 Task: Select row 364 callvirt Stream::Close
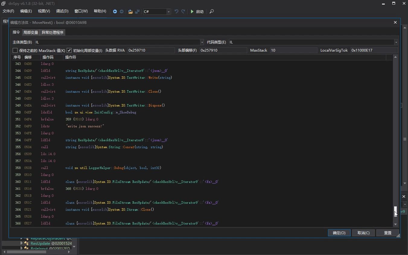point(202,209)
